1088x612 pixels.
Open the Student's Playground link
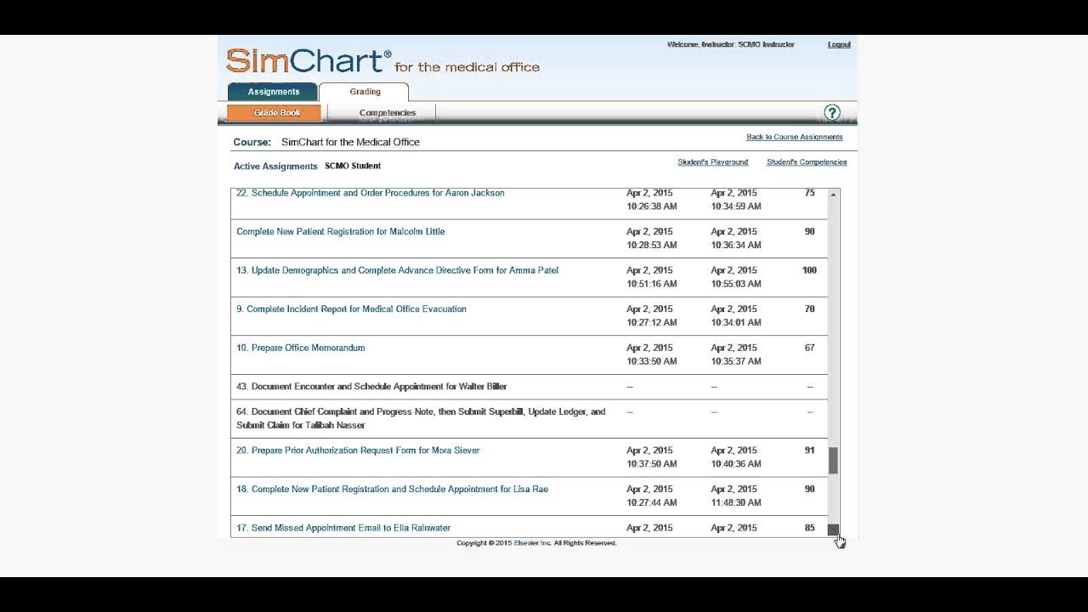pyautogui.click(x=713, y=162)
